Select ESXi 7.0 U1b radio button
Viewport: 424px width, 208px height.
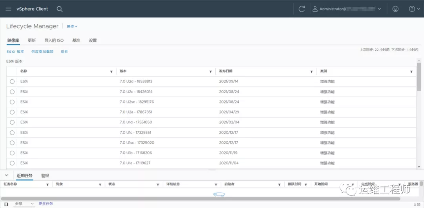point(12,153)
